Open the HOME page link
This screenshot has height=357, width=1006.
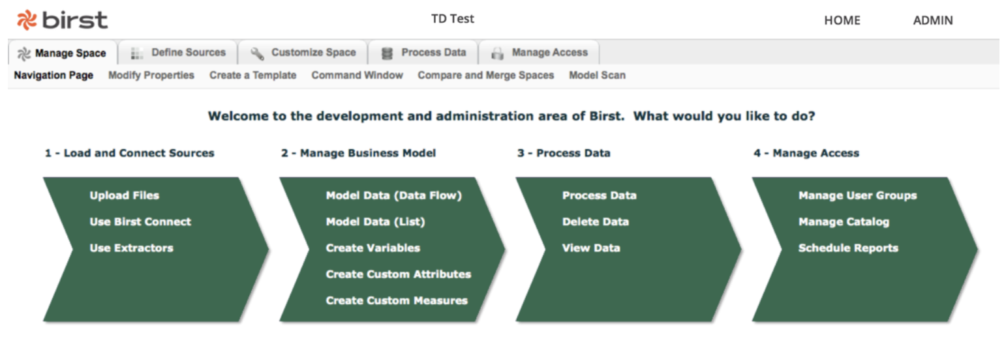click(842, 20)
